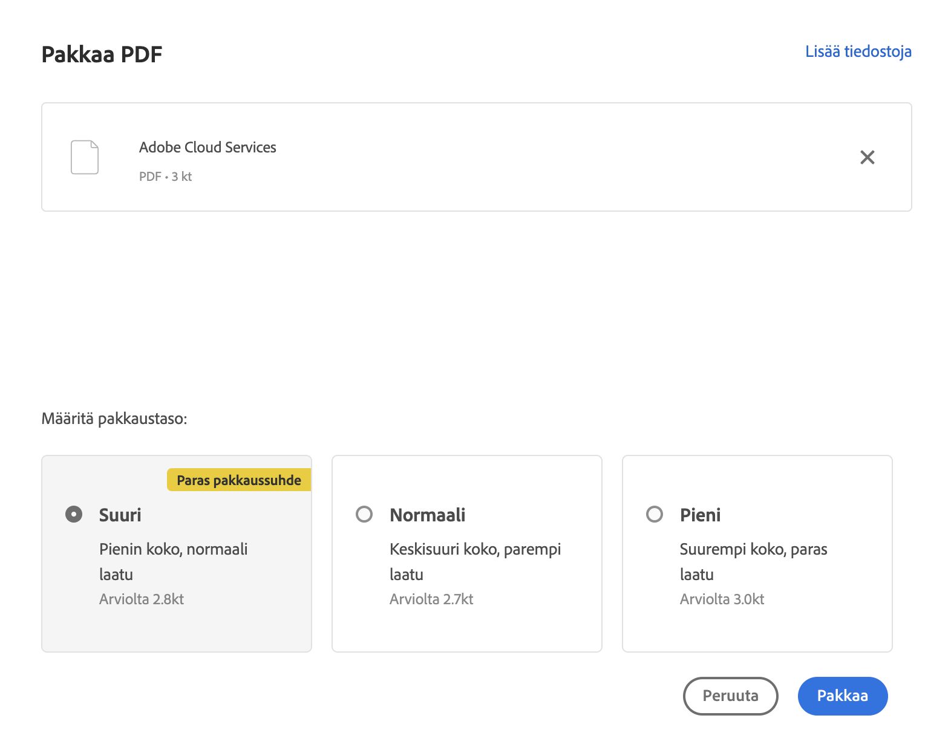Click the Adobe Cloud Services file name
Viewport: 951px width, 750px height.
click(x=208, y=148)
